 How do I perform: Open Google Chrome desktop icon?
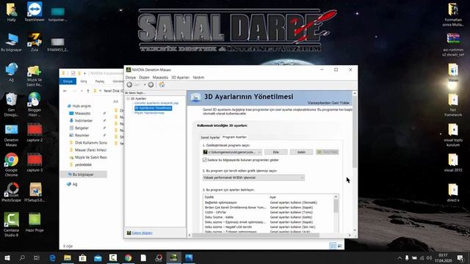pos(12,165)
